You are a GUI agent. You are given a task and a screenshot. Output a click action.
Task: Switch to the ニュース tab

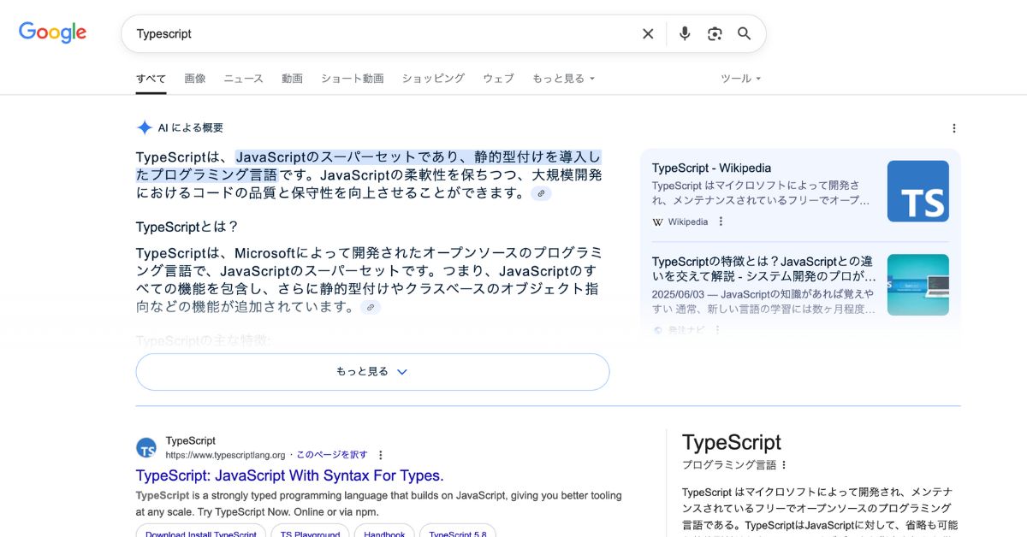point(243,78)
